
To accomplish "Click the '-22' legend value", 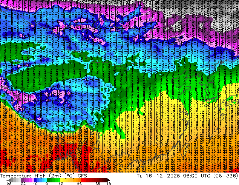I will (22, 183).
